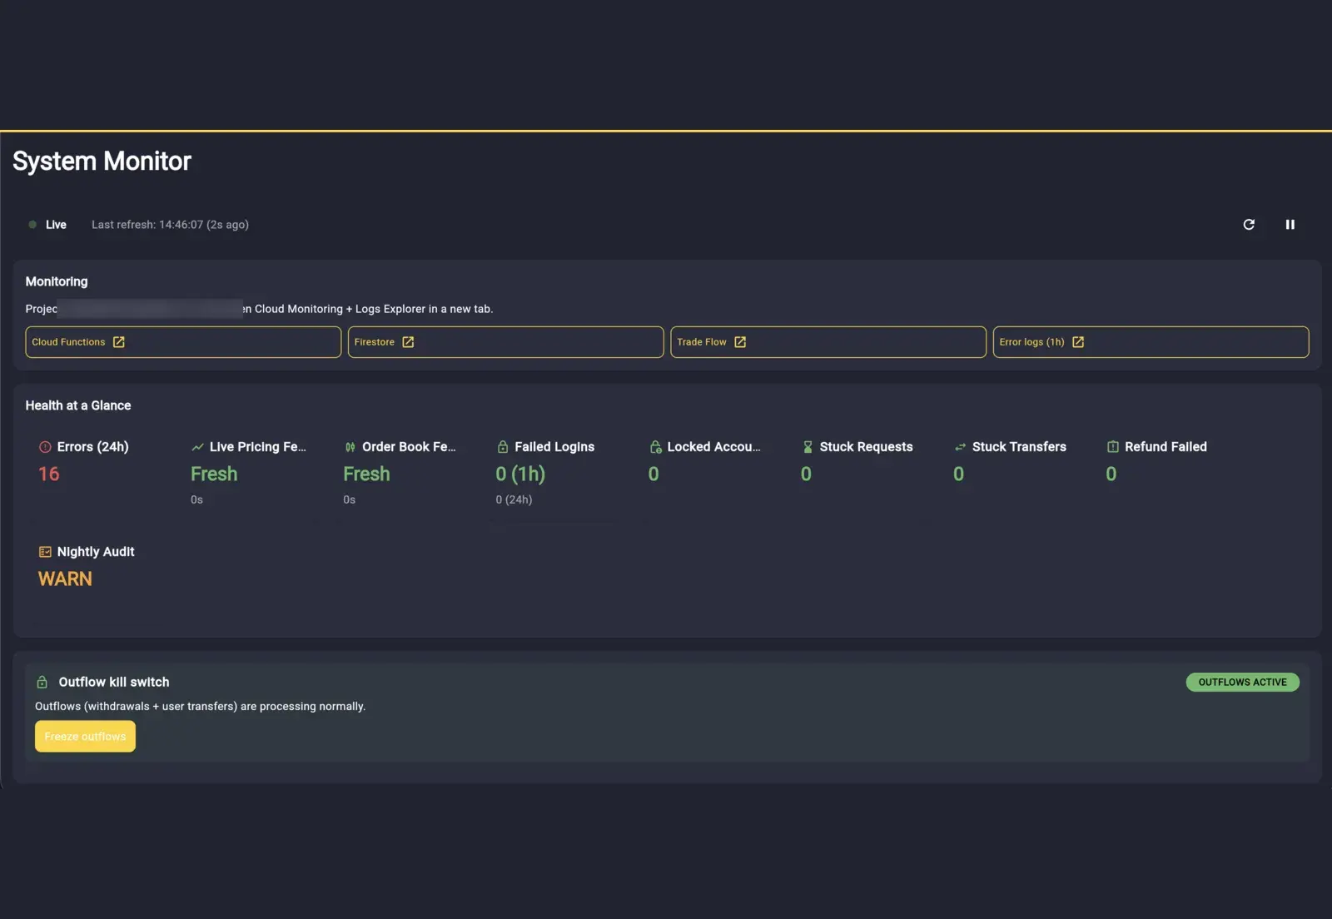Click the Outflow kill switch lock icon

point(42,682)
